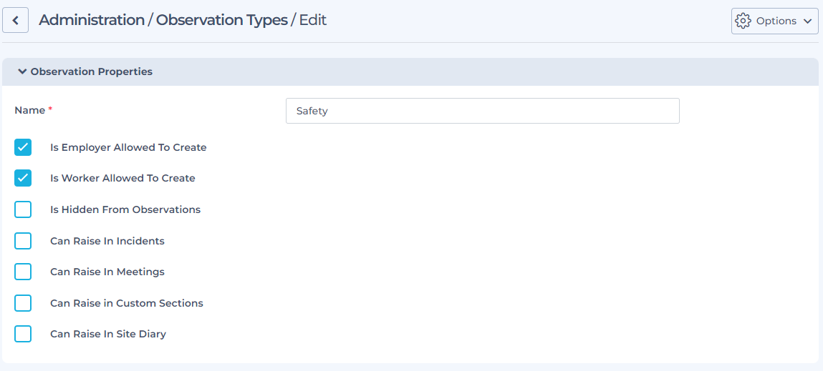Open the Observation Types breadcrumb link
Image resolution: width=823 pixels, height=371 pixels.
[x=221, y=20]
